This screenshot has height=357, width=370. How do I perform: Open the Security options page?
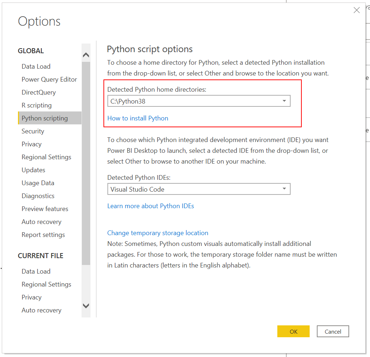33,131
